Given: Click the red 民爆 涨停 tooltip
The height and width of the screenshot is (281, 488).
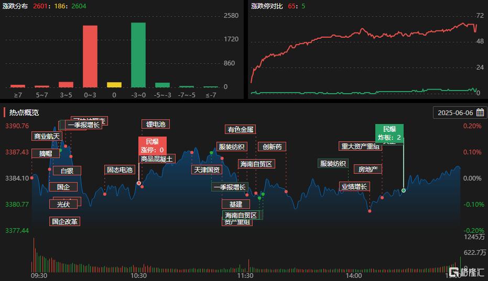Looking at the screenshot, I should click(x=152, y=145).
